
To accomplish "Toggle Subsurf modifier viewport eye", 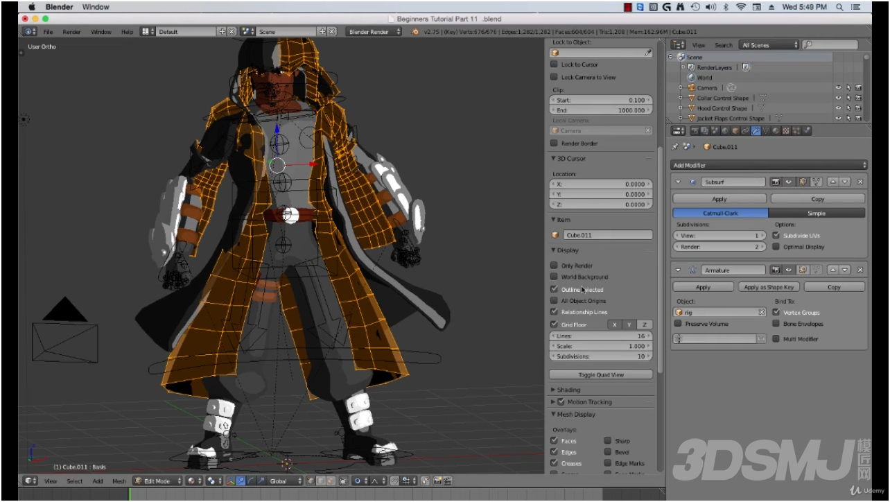I will point(789,182).
